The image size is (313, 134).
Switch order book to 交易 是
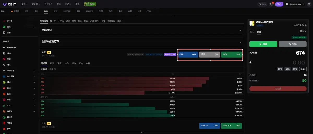44,69
